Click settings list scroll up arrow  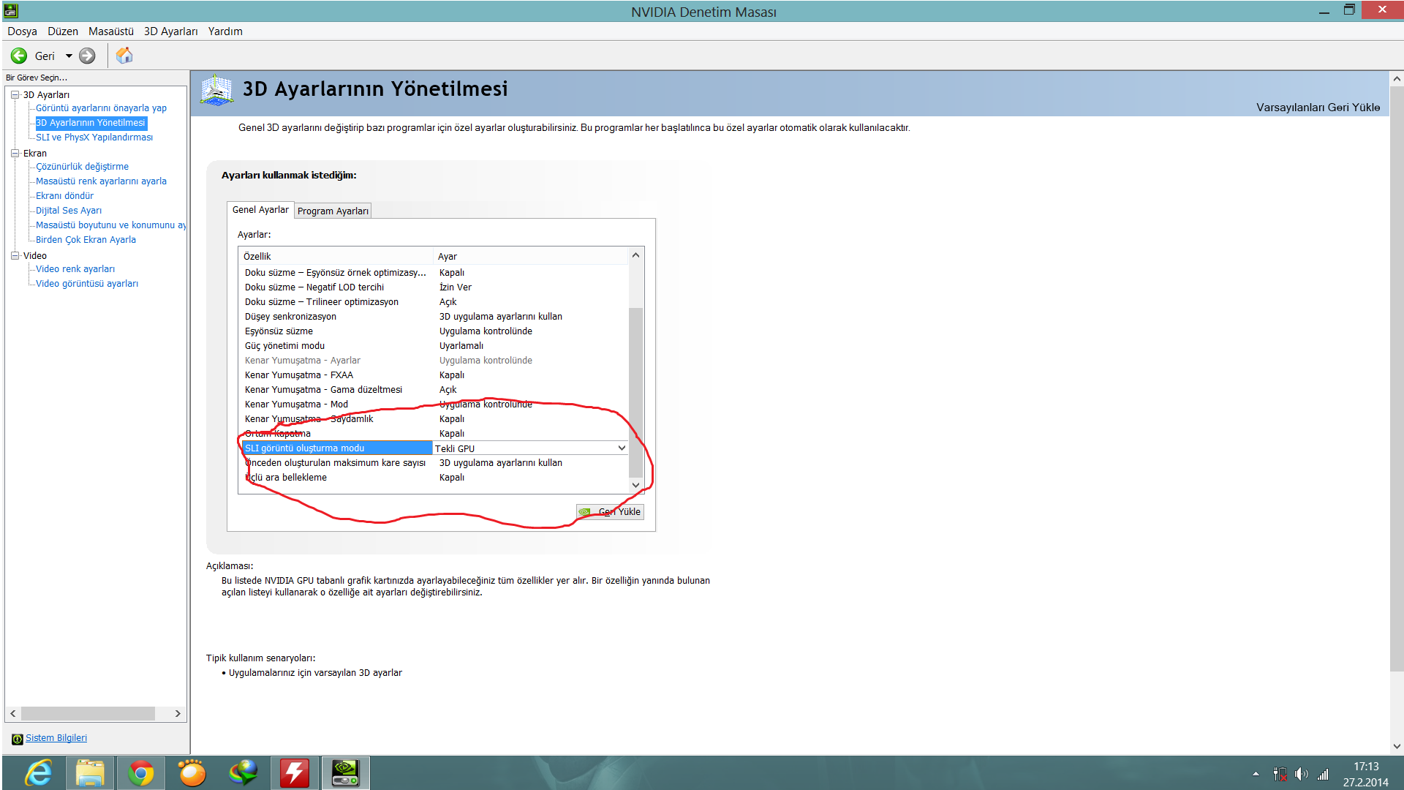[x=635, y=255]
